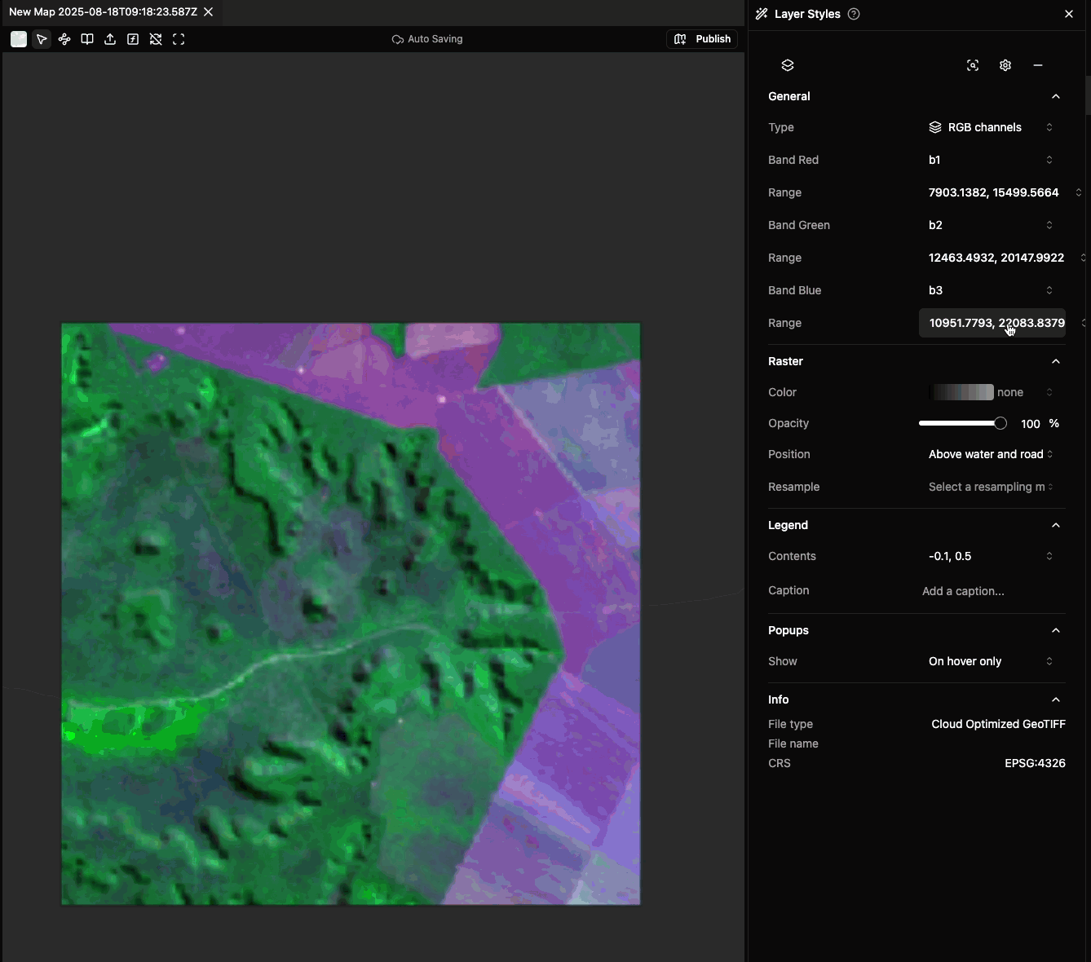
Task: Open the transform function tool
Action: (x=133, y=38)
